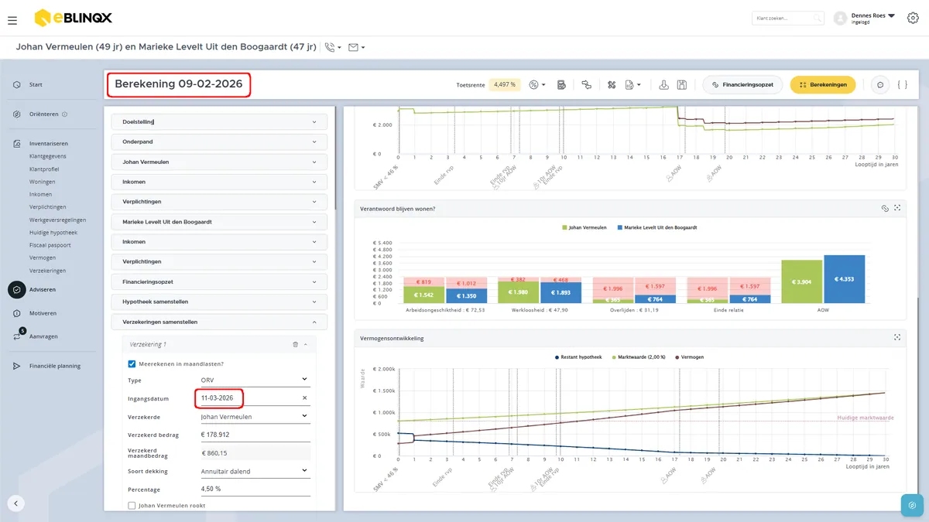The width and height of the screenshot is (929, 522).
Task: Collapse the left sidebar with the arrow
Action: 16,503
